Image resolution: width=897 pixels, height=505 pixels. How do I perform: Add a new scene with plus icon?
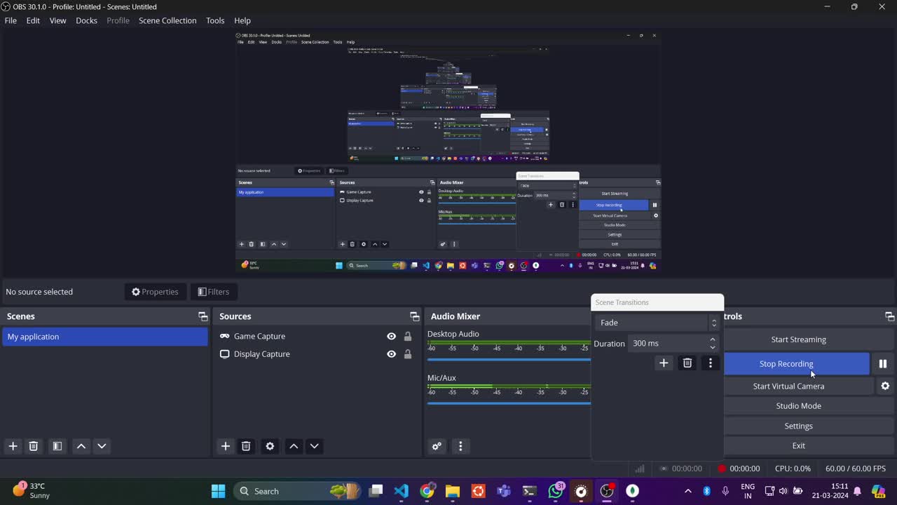[x=13, y=446]
